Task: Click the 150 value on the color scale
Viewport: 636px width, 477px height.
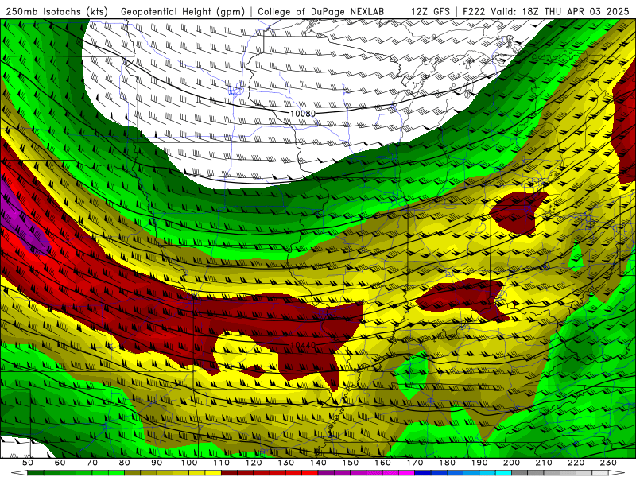Action: click(x=351, y=463)
